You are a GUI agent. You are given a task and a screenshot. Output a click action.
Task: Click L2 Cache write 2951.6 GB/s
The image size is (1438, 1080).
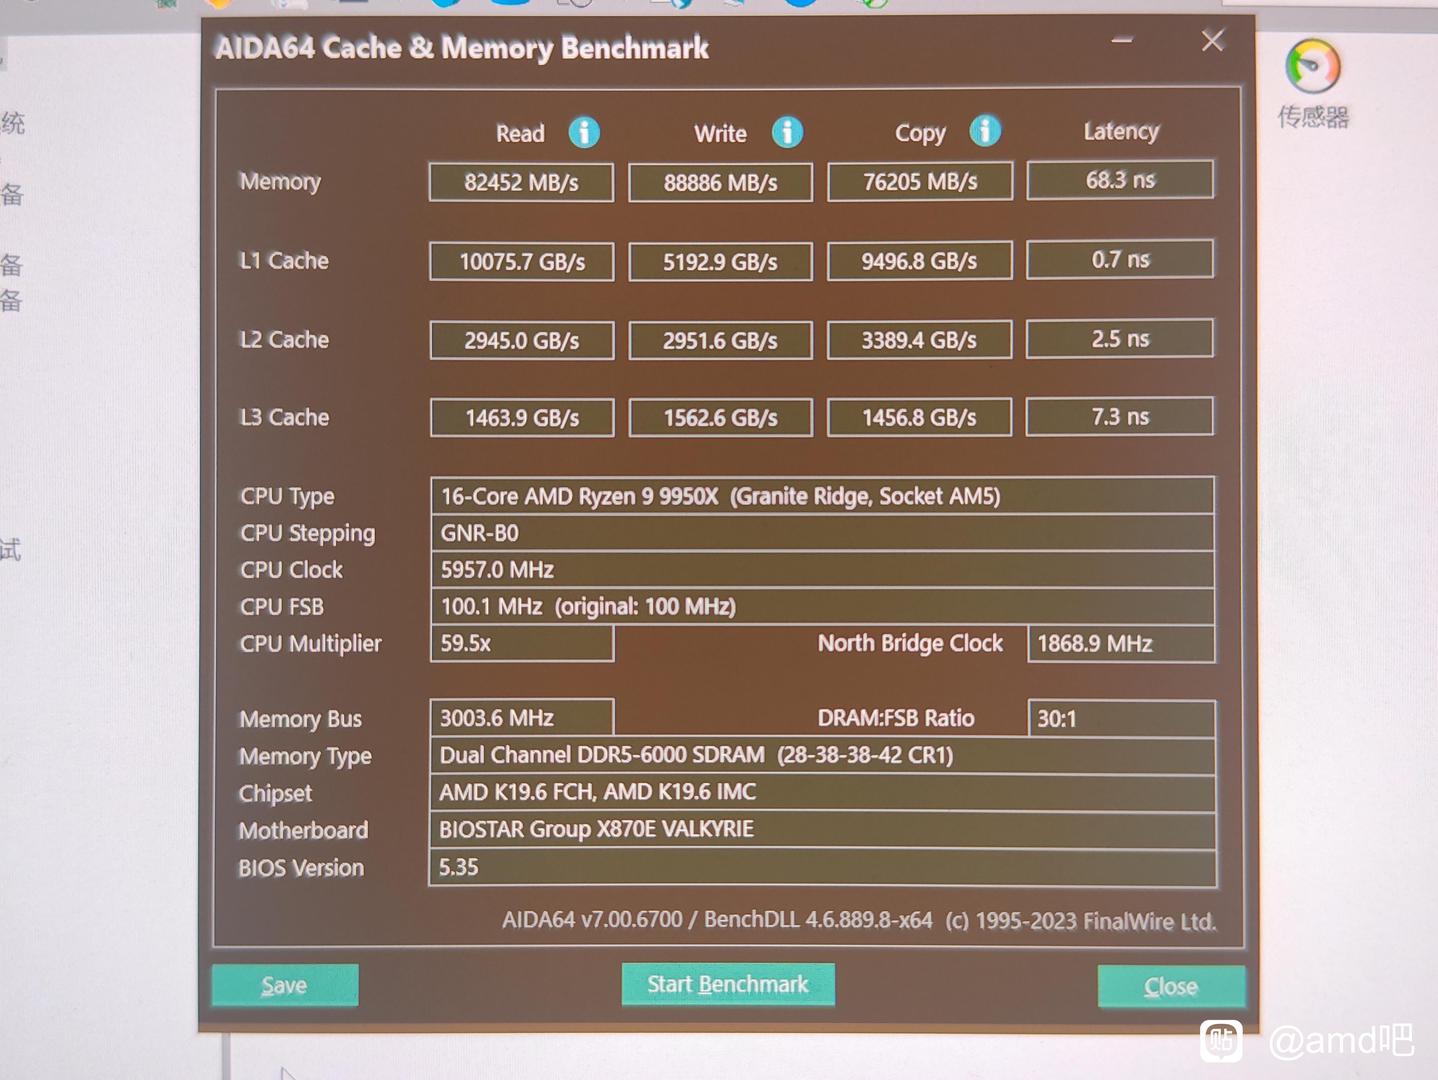coord(720,340)
